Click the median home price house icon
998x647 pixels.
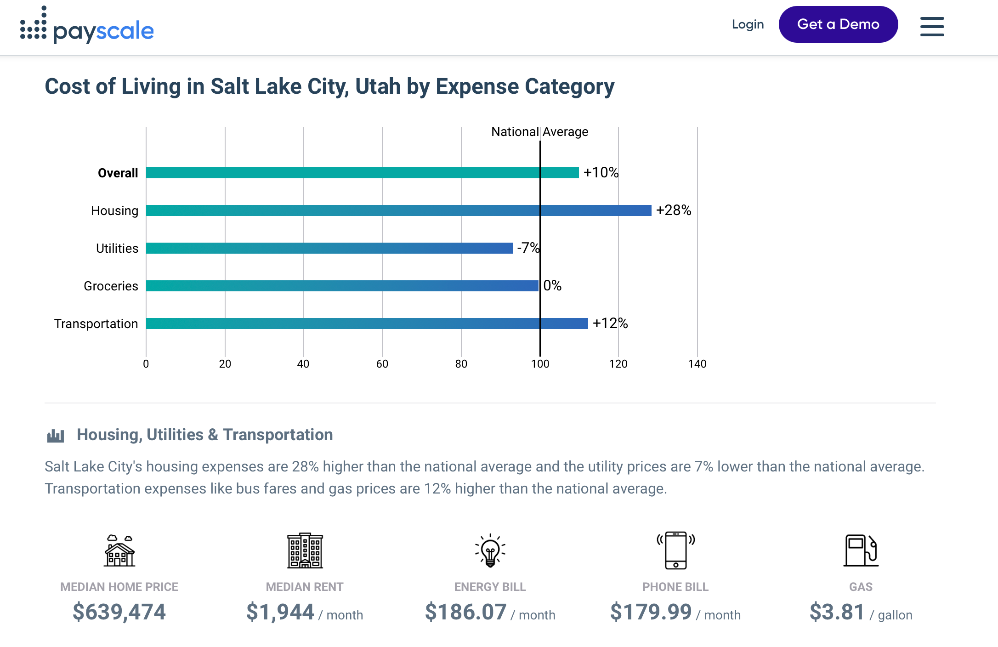tap(119, 551)
